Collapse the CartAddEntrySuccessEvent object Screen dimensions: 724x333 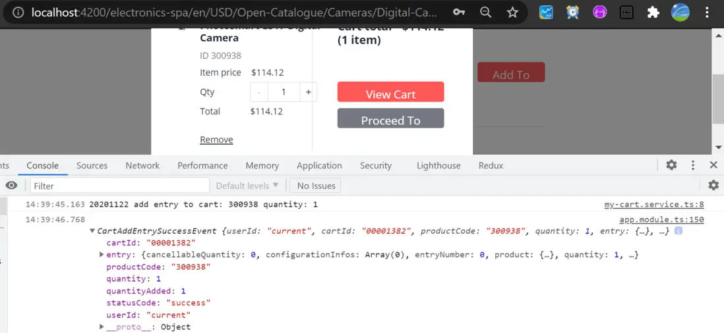pos(92,231)
